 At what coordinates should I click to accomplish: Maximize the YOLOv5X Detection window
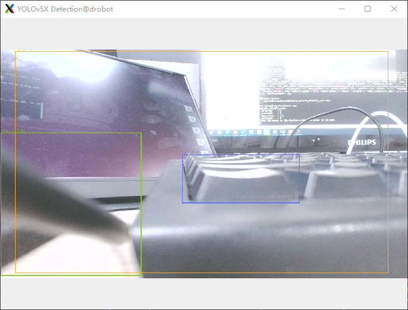tap(368, 9)
